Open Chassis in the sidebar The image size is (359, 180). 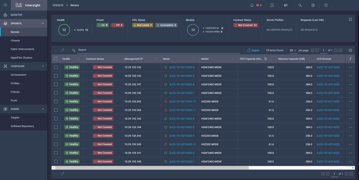(24, 40)
